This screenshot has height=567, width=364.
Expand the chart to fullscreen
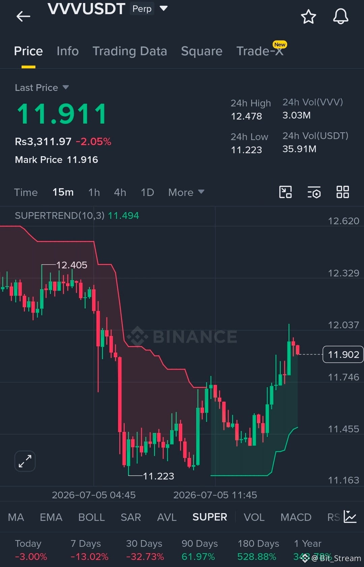coord(25,461)
